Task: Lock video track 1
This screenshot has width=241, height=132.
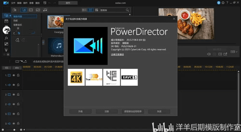Action: pyautogui.click(x=18, y=75)
